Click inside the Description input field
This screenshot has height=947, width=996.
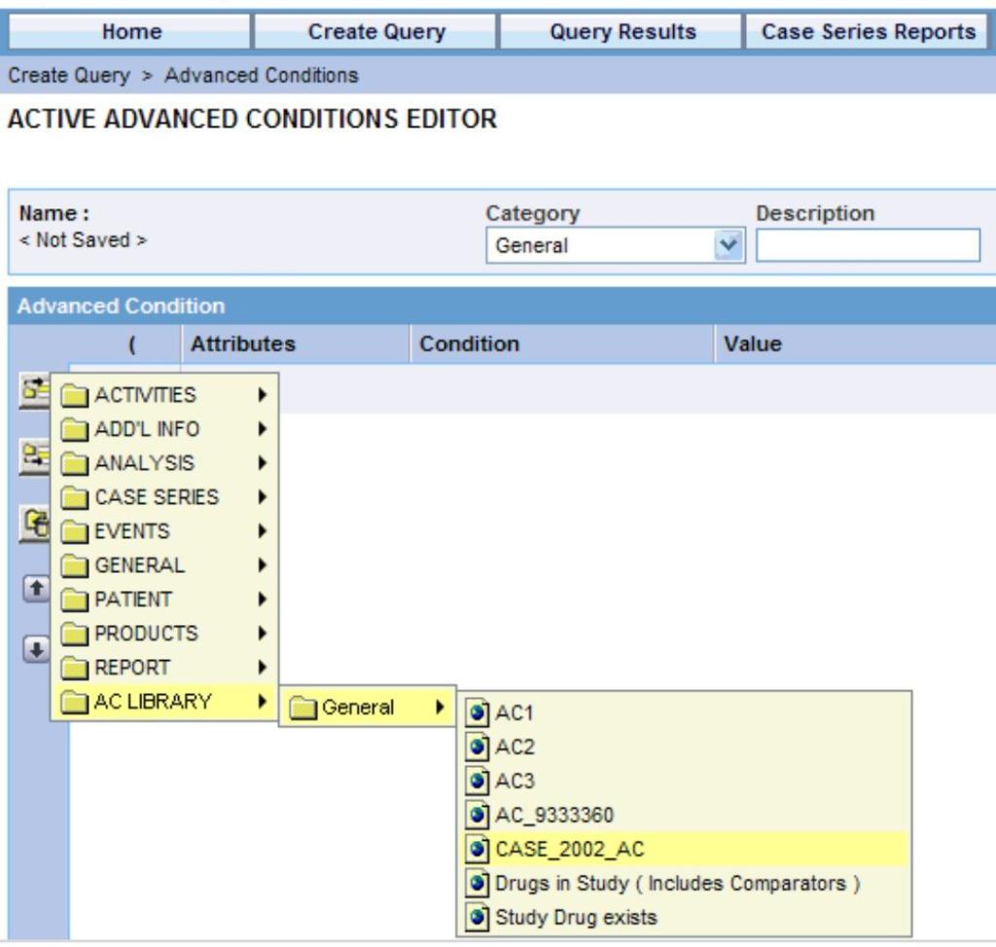pyautogui.click(x=866, y=245)
